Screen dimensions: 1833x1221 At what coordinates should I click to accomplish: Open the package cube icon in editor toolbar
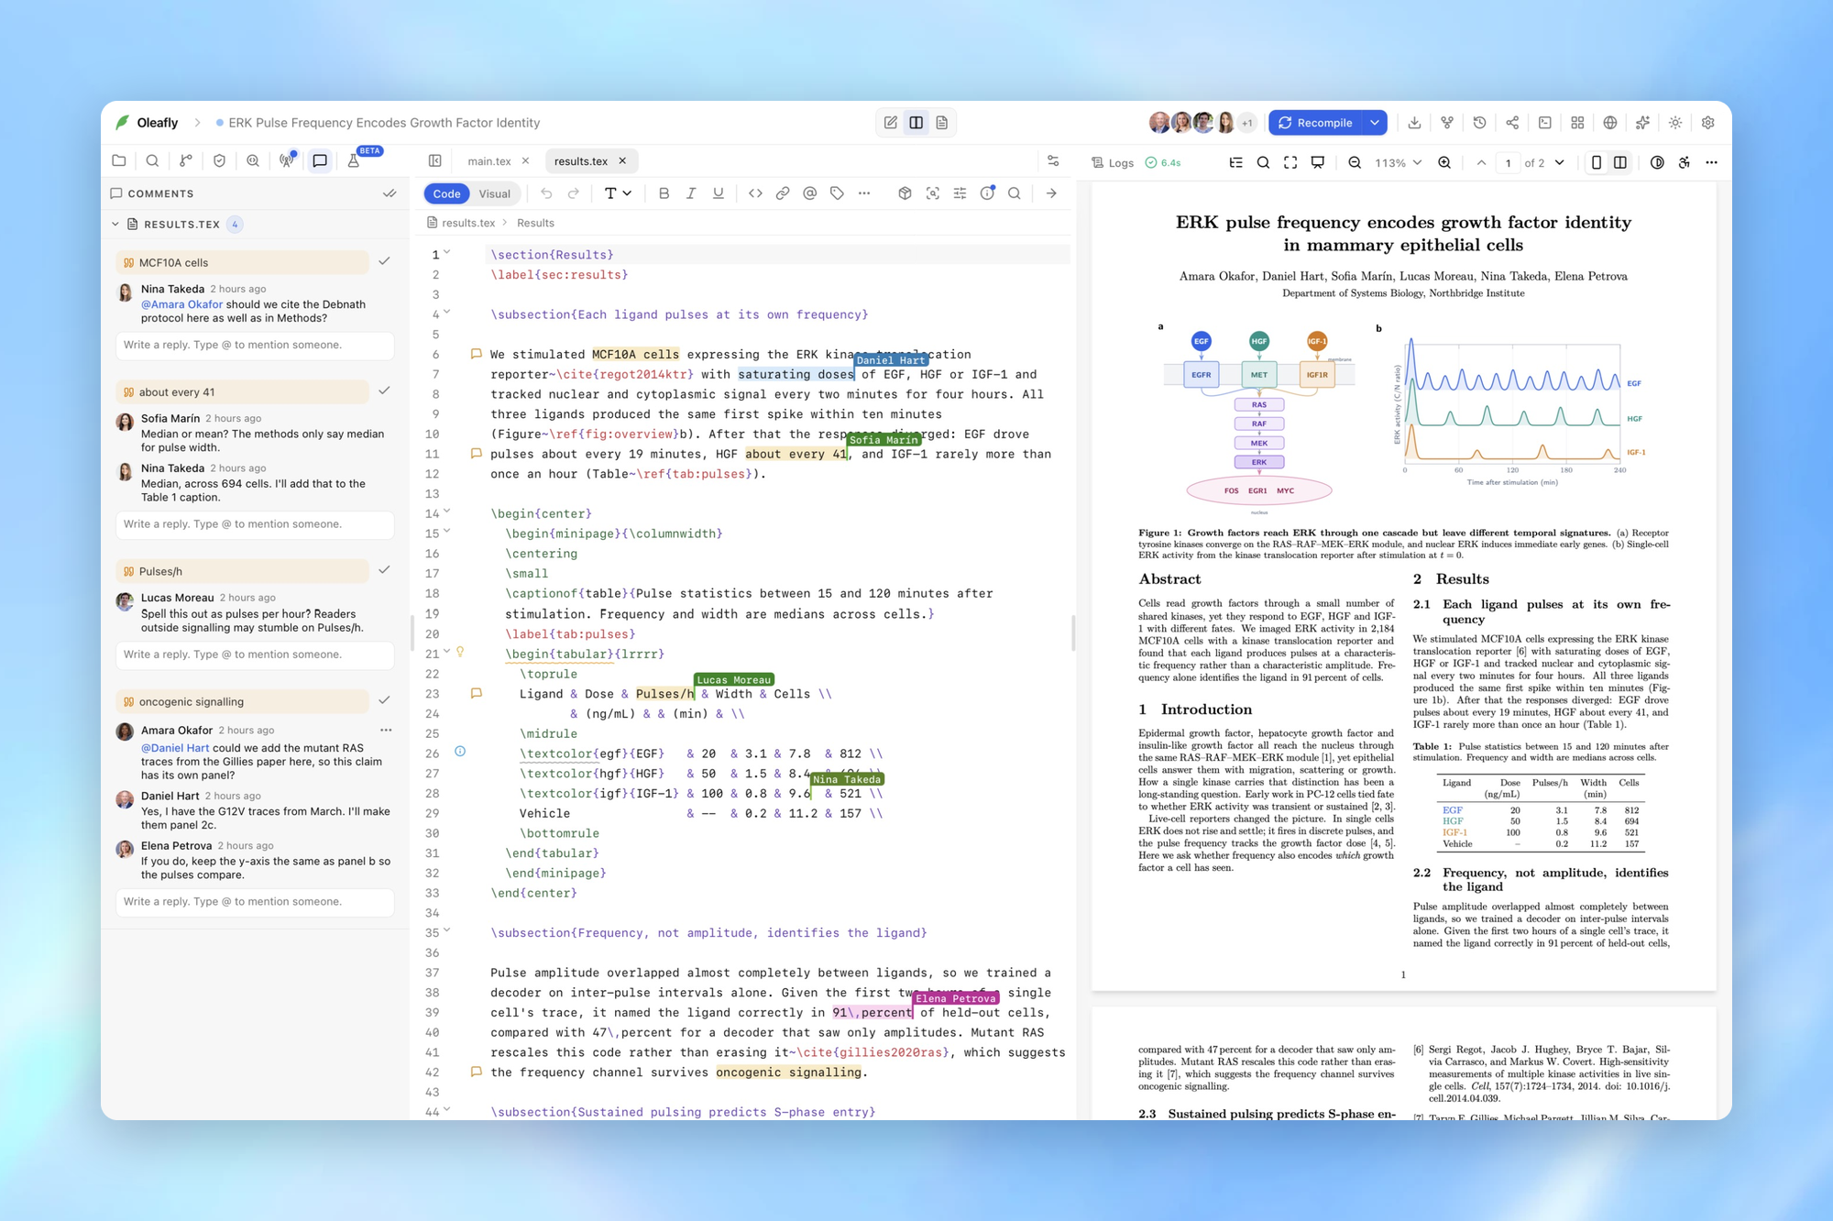[905, 193]
